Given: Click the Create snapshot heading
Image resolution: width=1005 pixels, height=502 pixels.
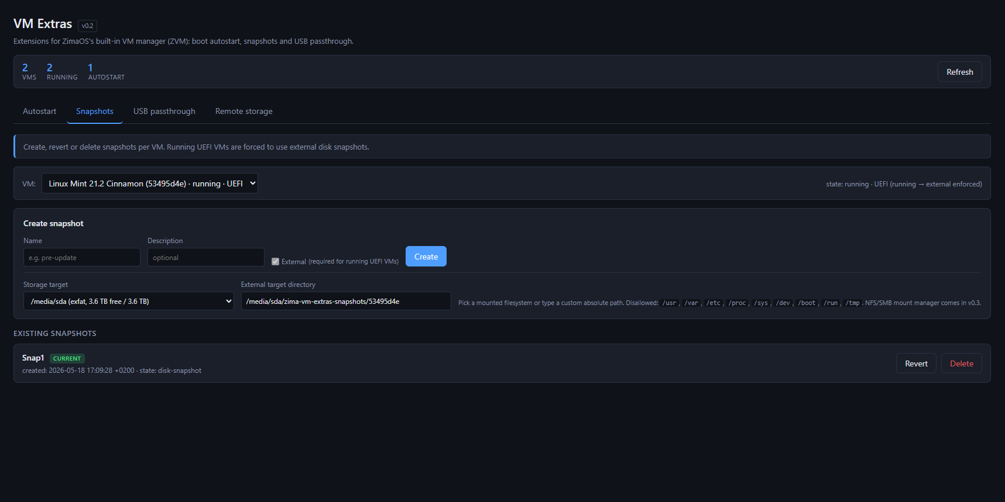Looking at the screenshot, I should 53,223.
